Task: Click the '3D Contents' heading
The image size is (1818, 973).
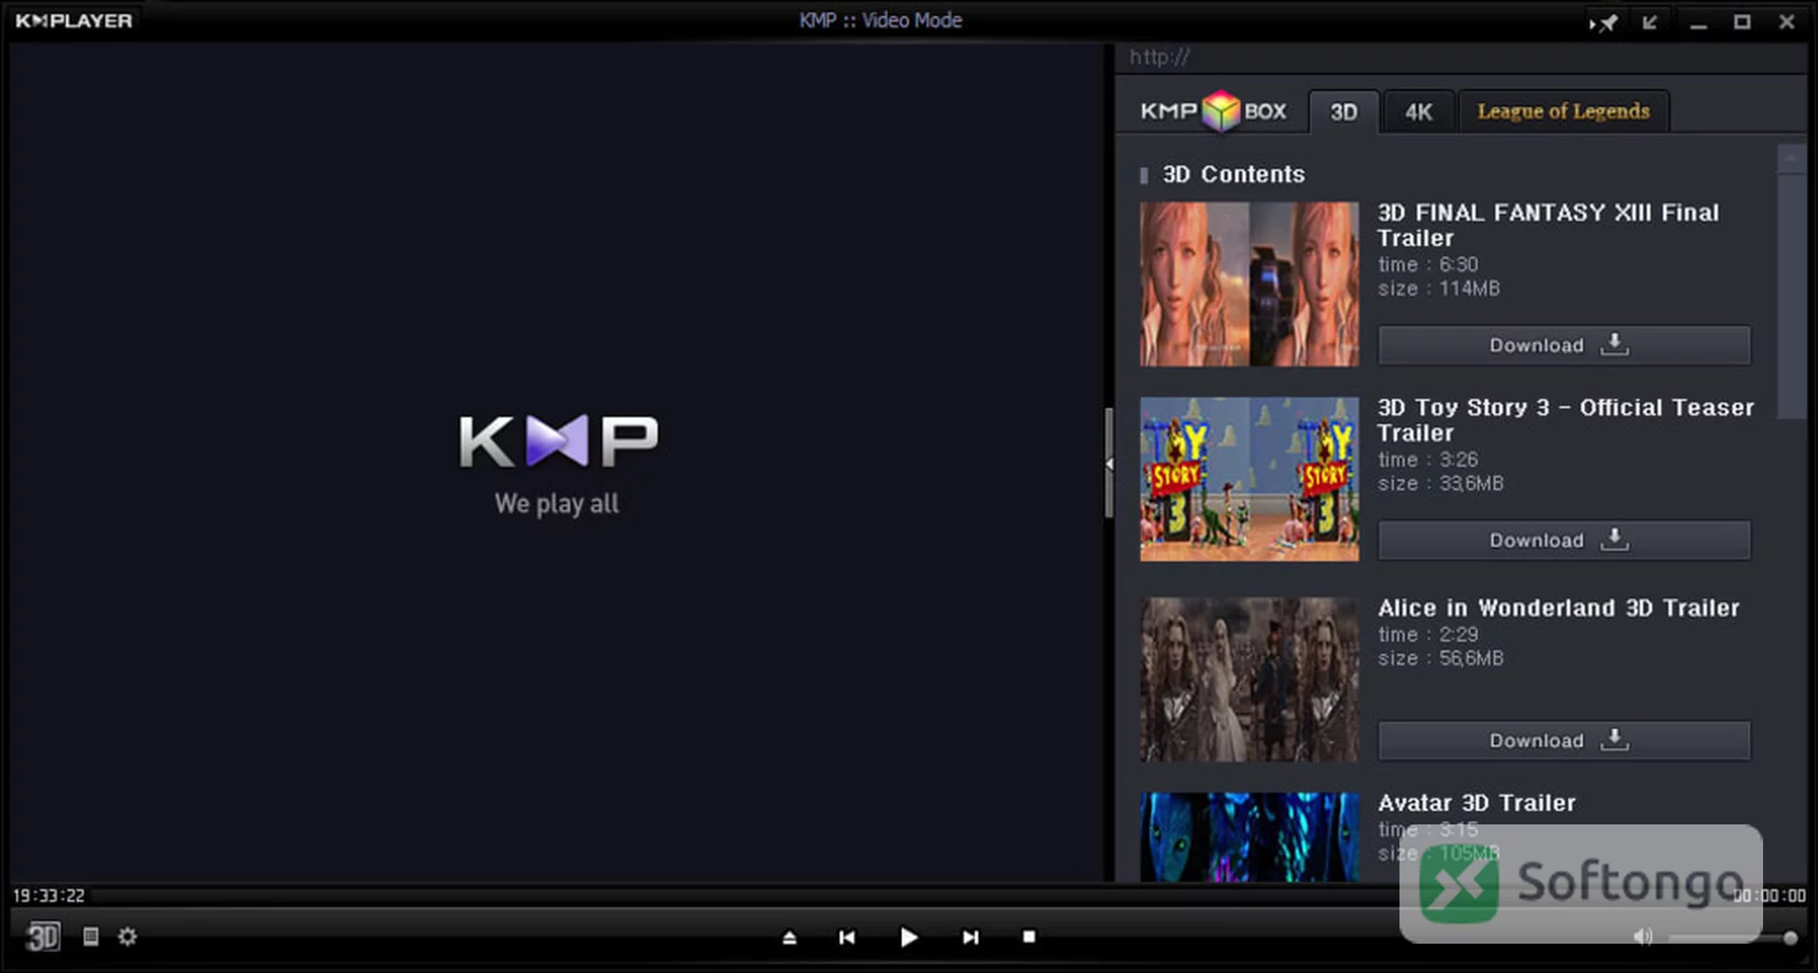Action: pyautogui.click(x=1234, y=174)
